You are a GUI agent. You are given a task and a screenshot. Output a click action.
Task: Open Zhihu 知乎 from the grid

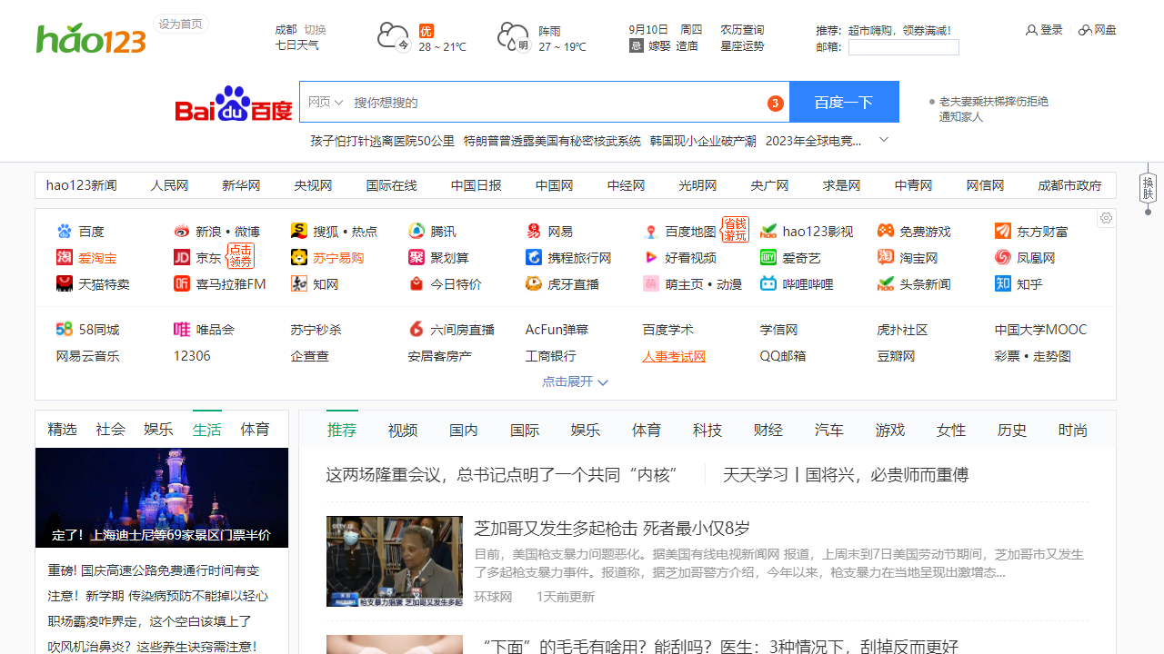click(1002, 283)
